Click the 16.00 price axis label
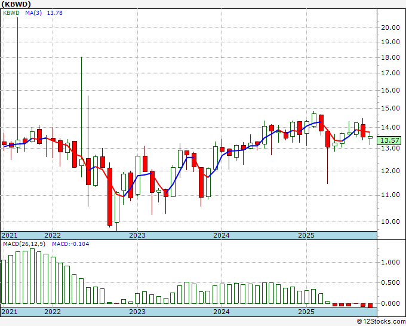This screenshot has width=406, height=326. click(x=390, y=90)
